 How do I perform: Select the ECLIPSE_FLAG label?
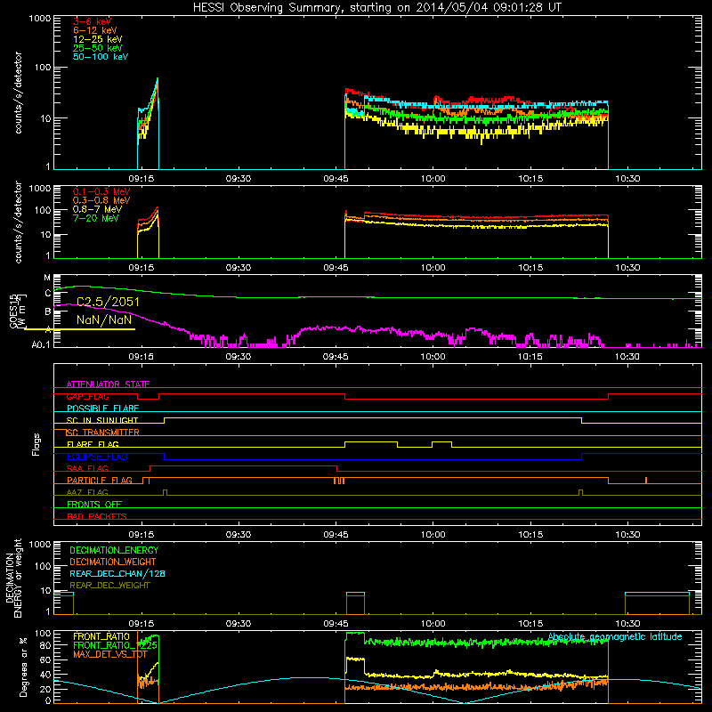click(x=97, y=457)
